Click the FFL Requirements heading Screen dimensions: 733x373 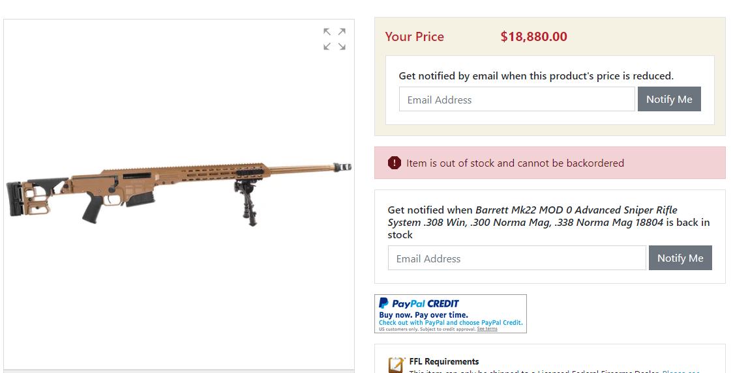point(444,362)
